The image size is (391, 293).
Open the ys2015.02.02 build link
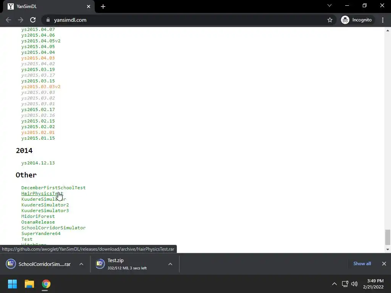click(38, 127)
